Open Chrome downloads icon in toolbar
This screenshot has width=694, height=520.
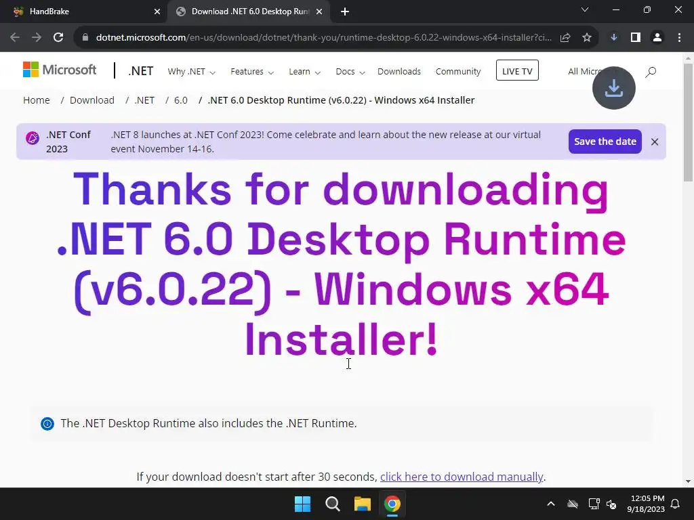click(x=613, y=38)
